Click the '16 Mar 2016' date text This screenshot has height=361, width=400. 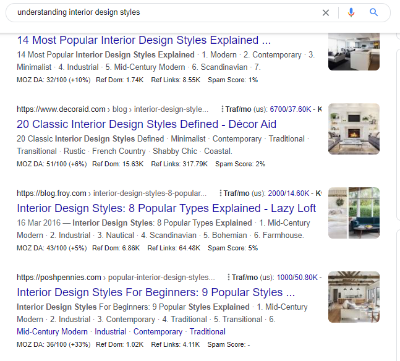39,223
